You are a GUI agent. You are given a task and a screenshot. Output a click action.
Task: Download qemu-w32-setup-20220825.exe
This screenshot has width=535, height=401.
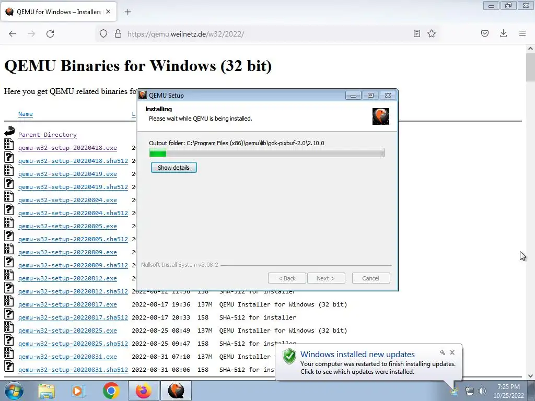[67, 331]
